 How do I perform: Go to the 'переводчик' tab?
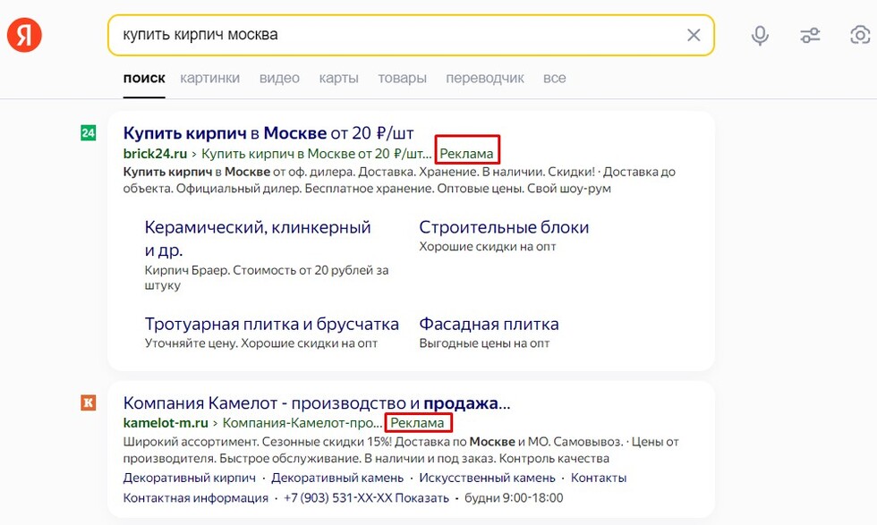pyautogui.click(x=485, y=79)
